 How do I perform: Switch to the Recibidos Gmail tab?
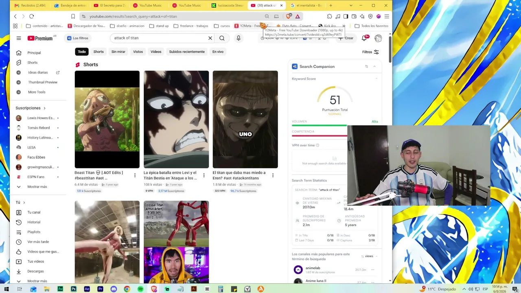(30, 5)
